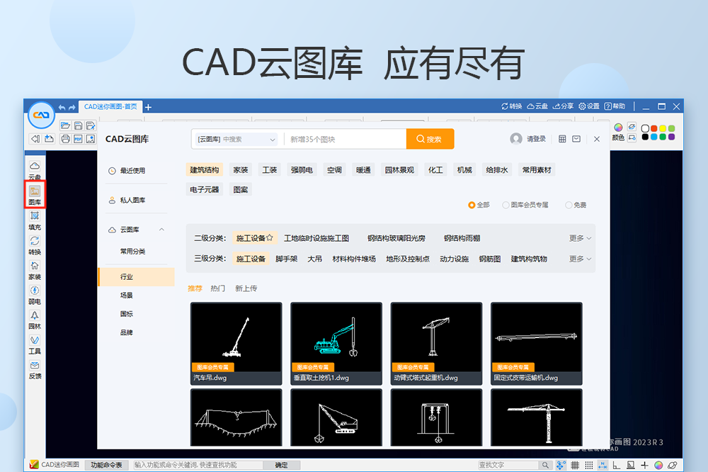Open the 图库 (gallery) panel in left sidebar
This screenshot has height=472, width=708.
click(34, 191)
